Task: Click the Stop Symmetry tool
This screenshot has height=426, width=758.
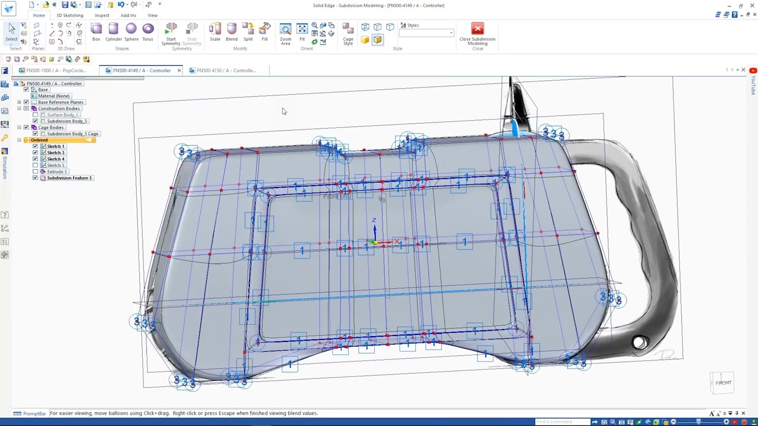Action: 192,34
